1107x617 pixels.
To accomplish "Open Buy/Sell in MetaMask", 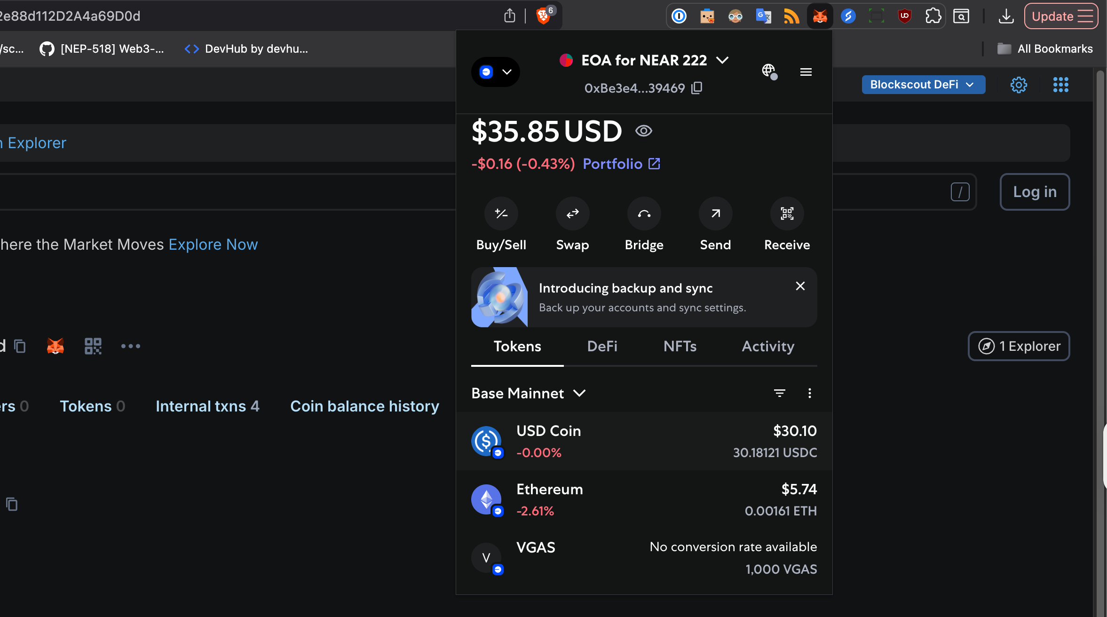I will tap(500, 214).
